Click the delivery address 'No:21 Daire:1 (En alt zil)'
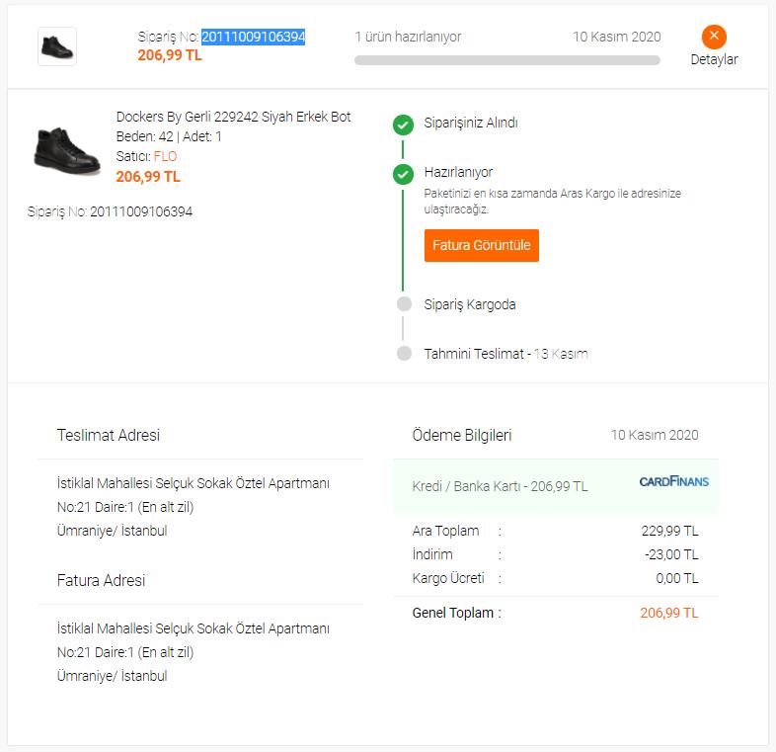This screenshot has width=776, height=752. click(x=125, y=507)
